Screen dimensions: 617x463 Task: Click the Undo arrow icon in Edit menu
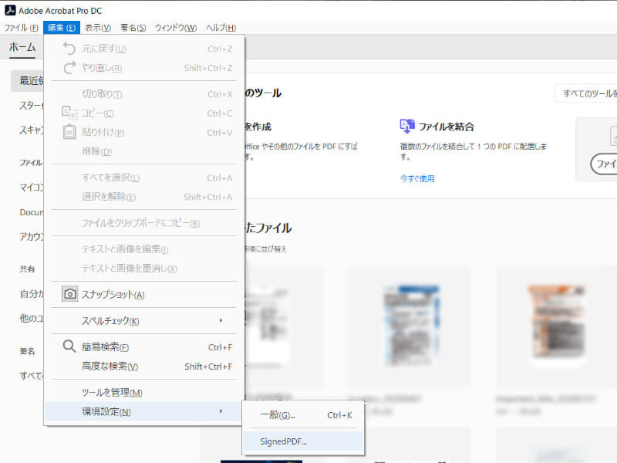click(x=69, y=49)
